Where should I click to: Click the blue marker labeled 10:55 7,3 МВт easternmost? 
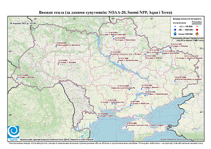point(189,60)
